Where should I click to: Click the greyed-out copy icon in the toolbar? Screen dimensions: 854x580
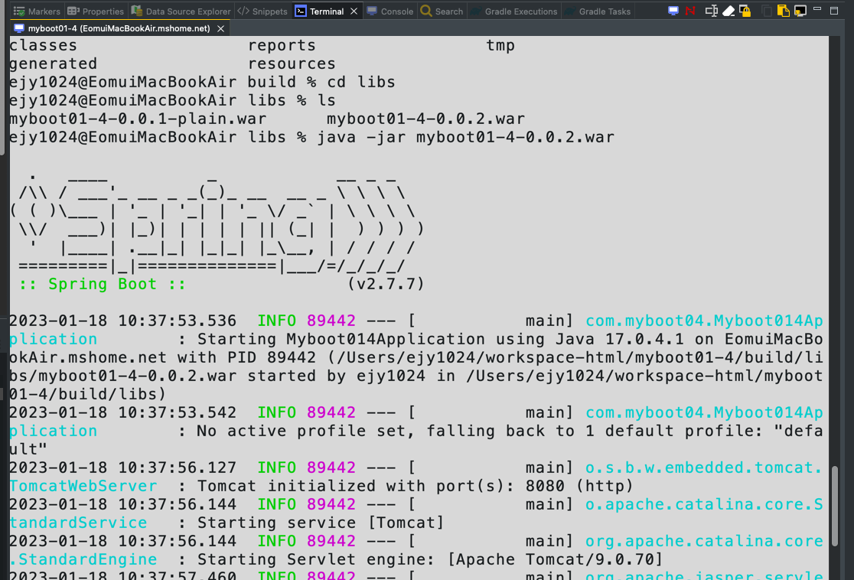[766, 11]
